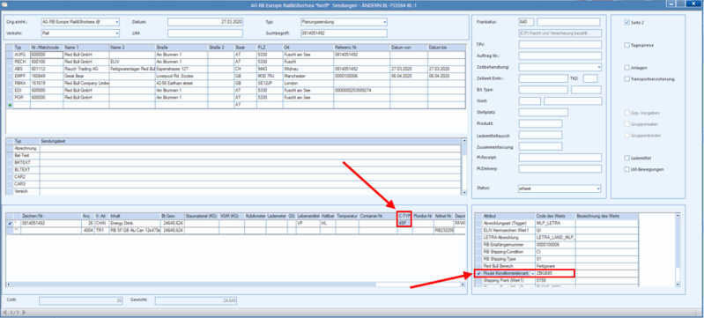Open the Verkehr dropdown showing Rail
Image resolution: width=704 pixels, height=318 pixels.
tap(117, 33)
